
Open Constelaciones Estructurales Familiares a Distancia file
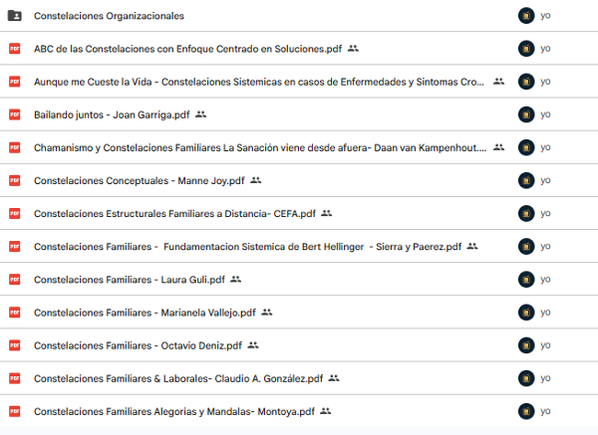[x=174, y=214]
